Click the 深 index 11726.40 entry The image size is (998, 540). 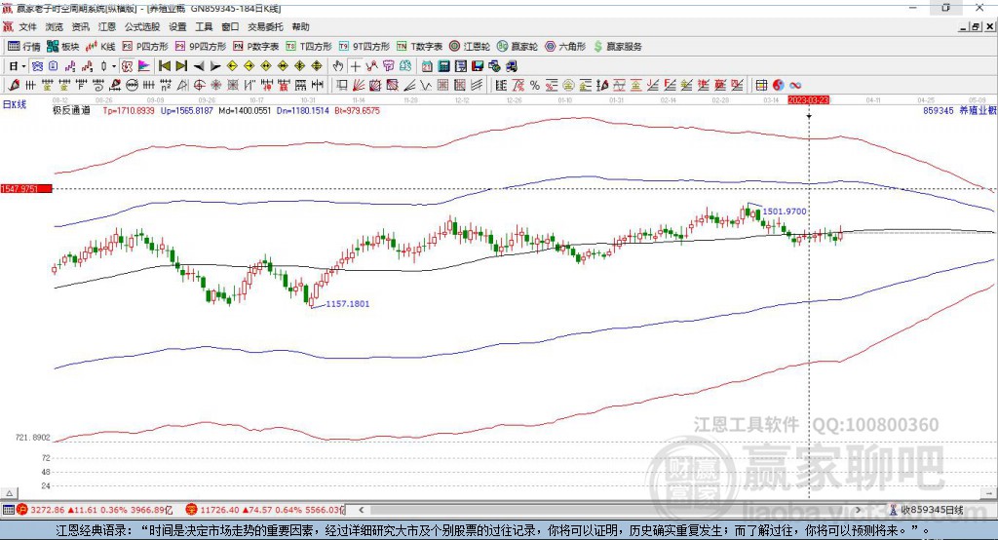click(x=264, y=510)
